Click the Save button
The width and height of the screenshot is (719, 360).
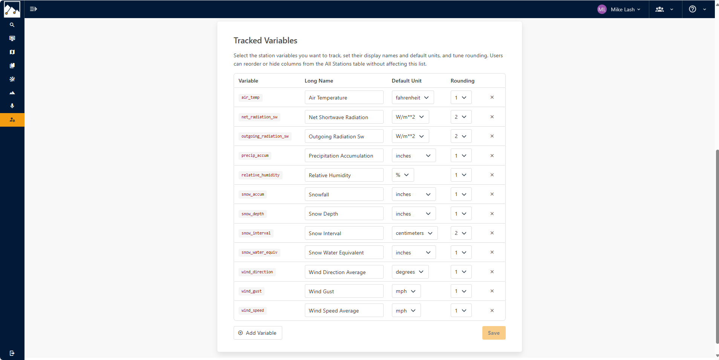pyautogui.click(x=494, y=333)
